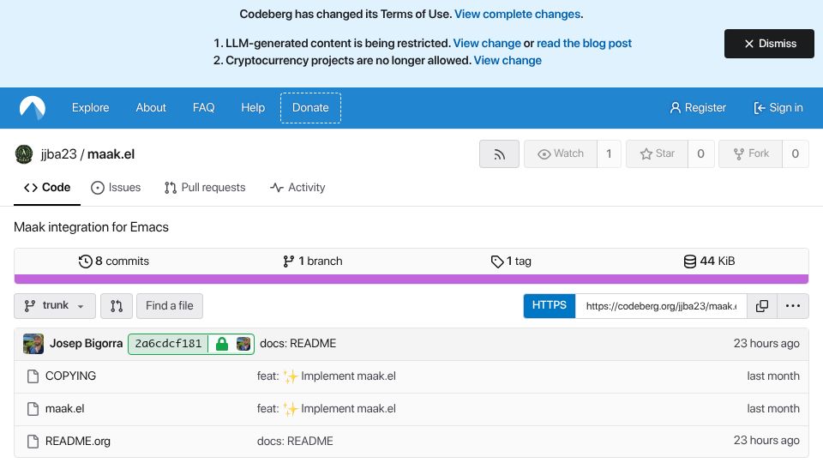Select the HTTPS clone protocol
Image resolution: width=823 pixels, height=463 pixels.
click(549, 306)
